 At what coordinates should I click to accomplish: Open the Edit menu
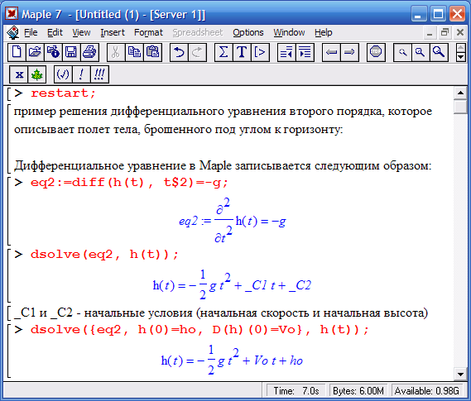(x=55, y=32)
